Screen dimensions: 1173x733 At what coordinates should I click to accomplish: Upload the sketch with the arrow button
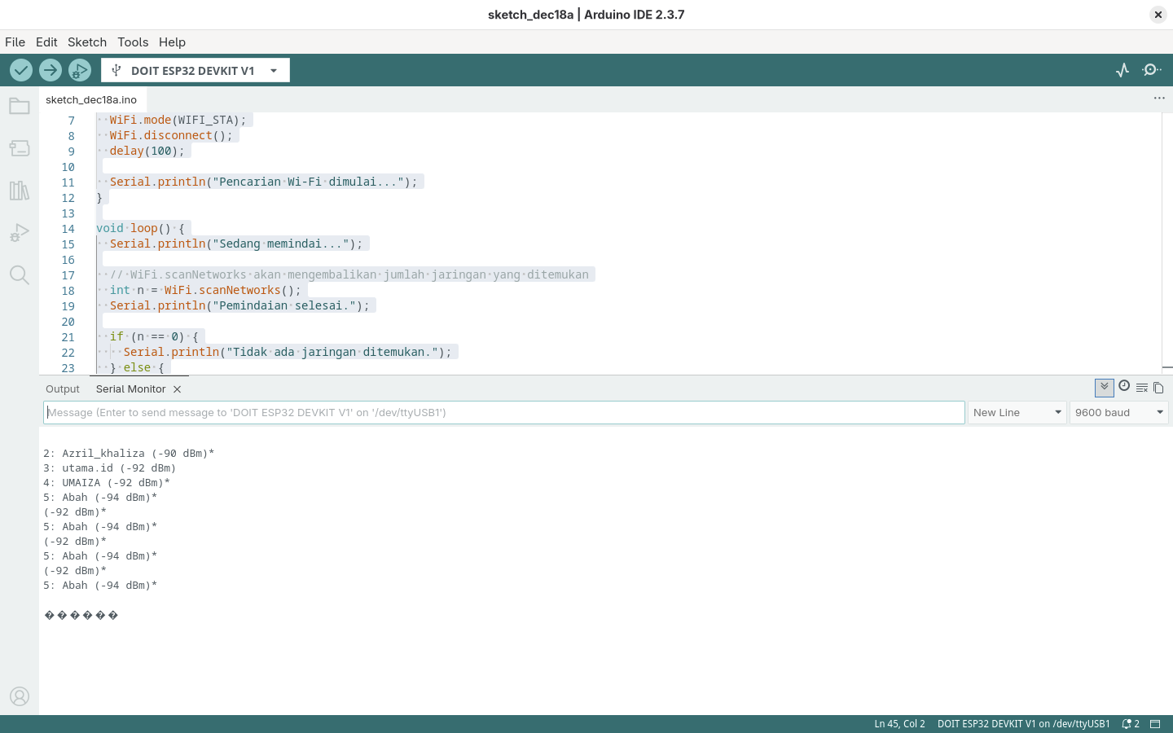point(51,70)
